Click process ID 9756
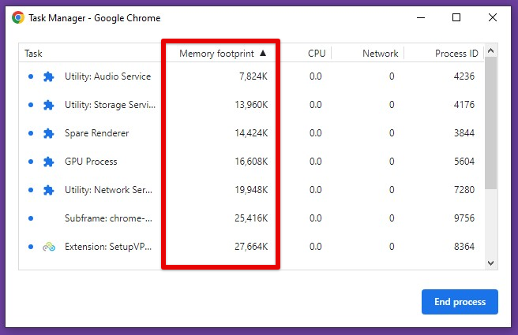The image size is (518, 335). point(464,218)
